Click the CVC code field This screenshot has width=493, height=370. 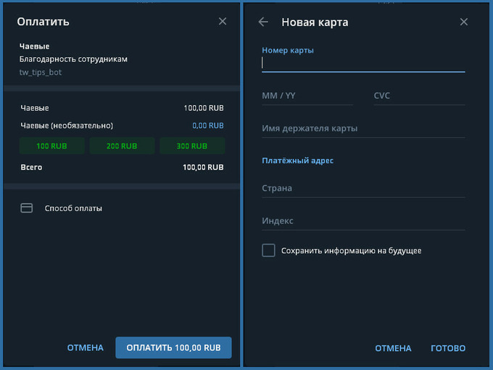pos(418,96)
